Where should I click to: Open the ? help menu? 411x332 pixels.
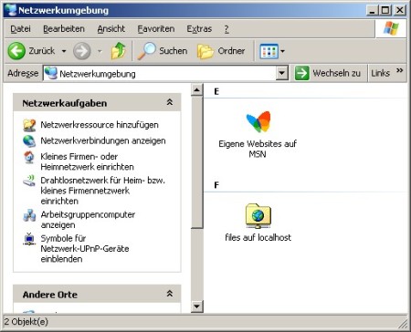point(227,29)
